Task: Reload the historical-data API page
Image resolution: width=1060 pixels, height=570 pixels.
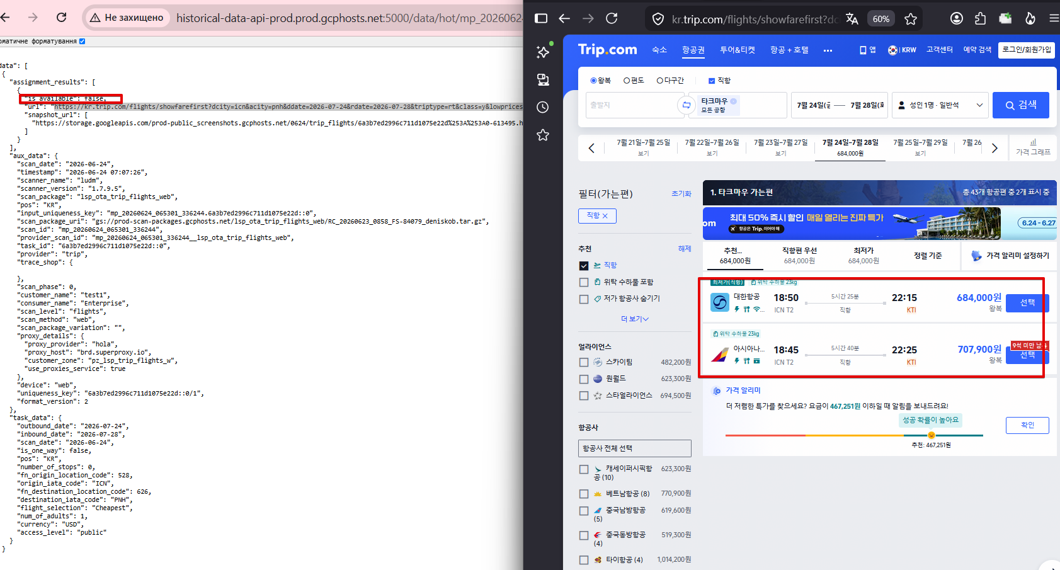Action: pyautogui.click(x=62, y=17)
